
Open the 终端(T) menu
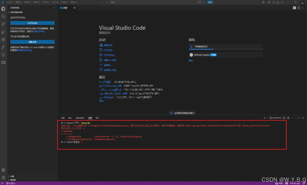[65, 2]
